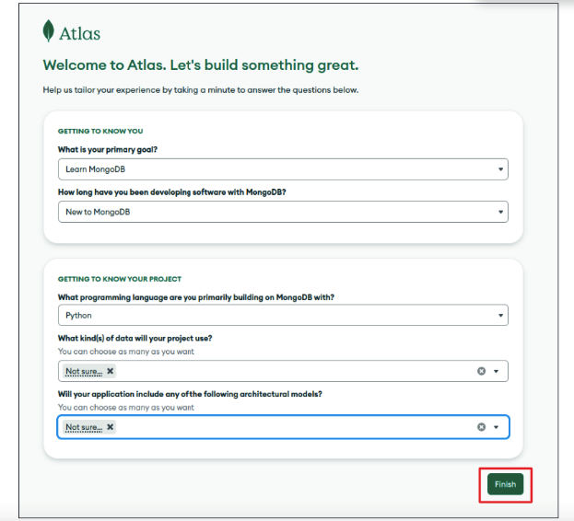Select the 'Learn MongoDB' combo box
574x521 pixels.
(x=283, y=169)
